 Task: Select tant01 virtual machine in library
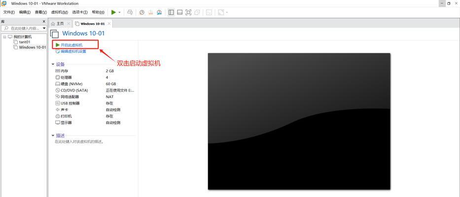(x=24, y=42)
